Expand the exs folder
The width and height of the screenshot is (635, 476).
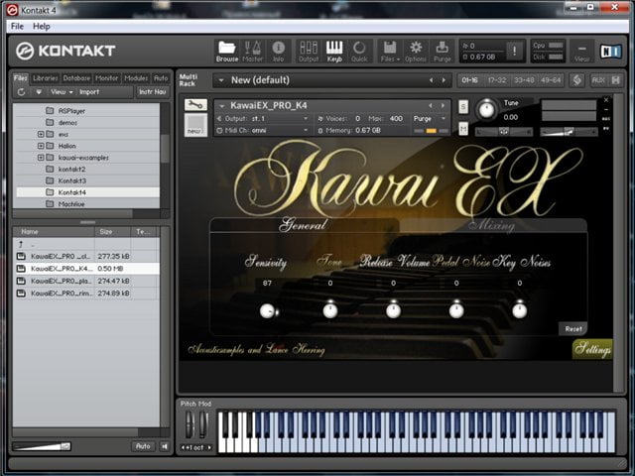(41, 134)
